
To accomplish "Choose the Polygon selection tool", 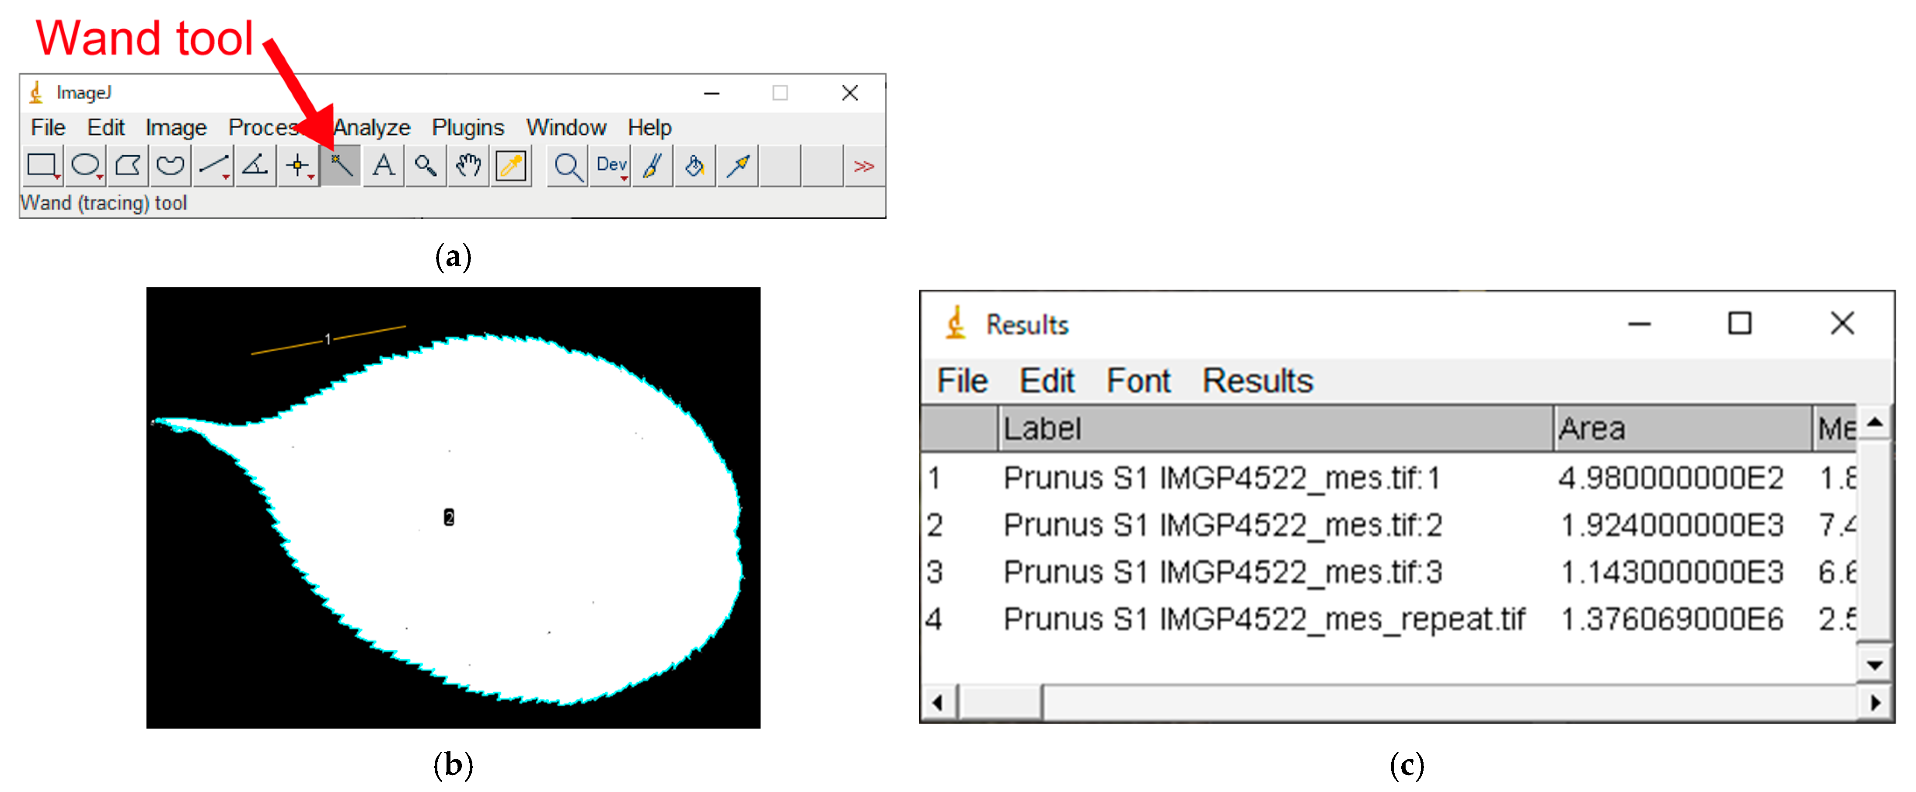I will pyautogui.click(x=128, y=165).
